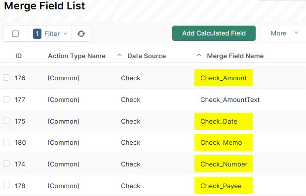Viewport: 306px width, 196px height.
Task: Sort by Action Type Name column header
Action: (x=76, y=56)
